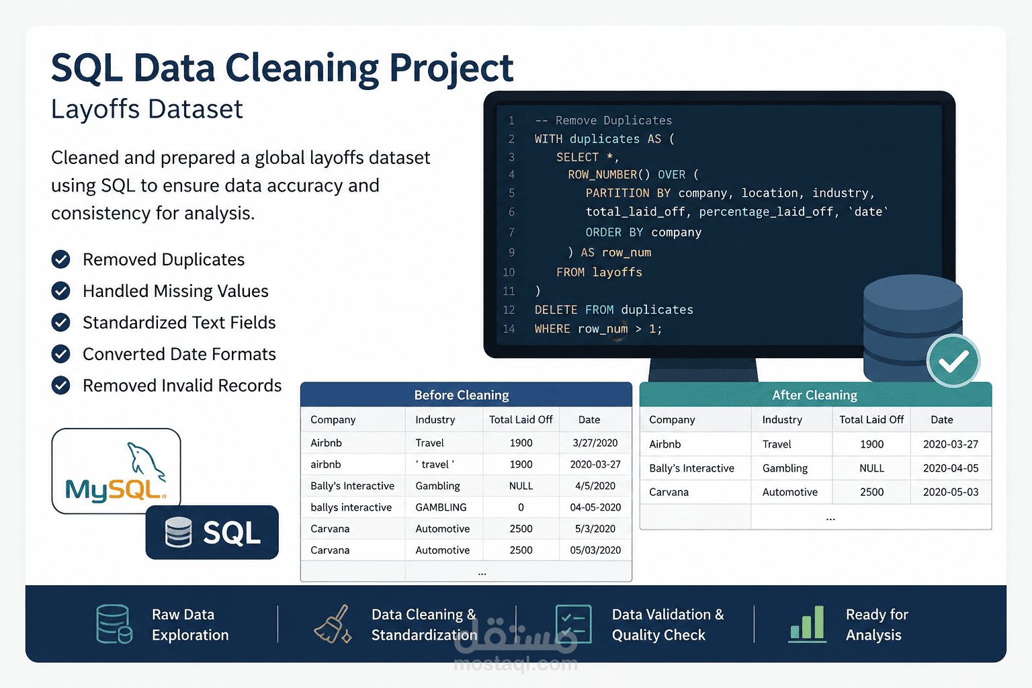Click 'DELETE FROM duplicates' code line
This screenshot has height=688, width=1032.
[x=614, y=310]
